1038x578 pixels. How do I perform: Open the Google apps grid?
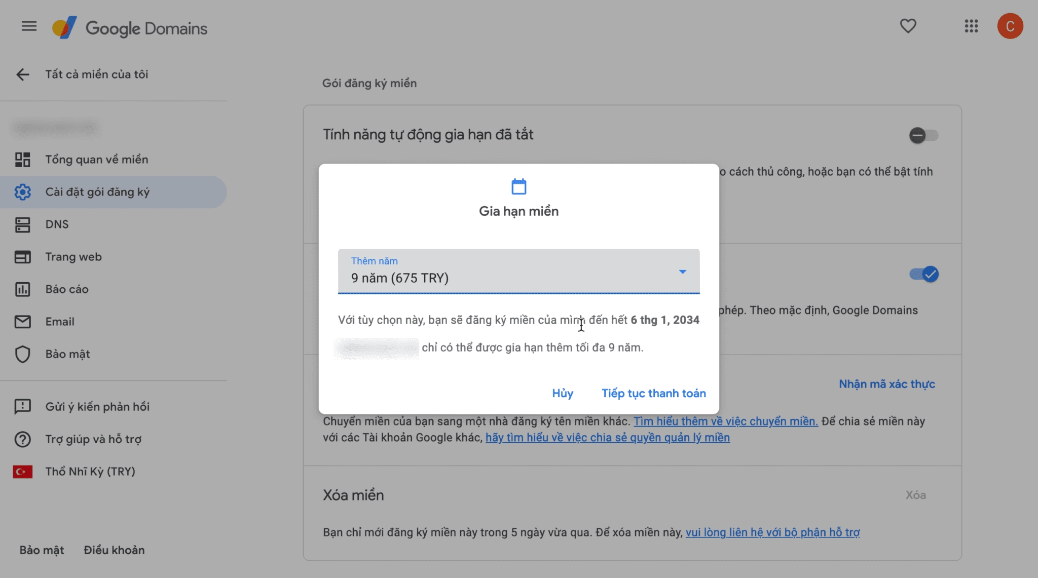click(971, 26)
